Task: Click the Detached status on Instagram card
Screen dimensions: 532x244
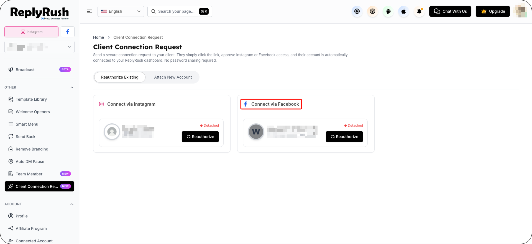Action: pyautogui.click(x=209, y=126)
